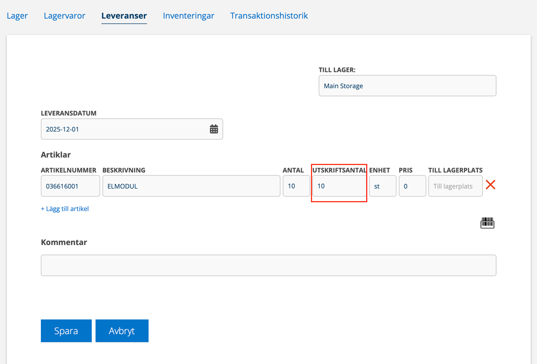Focus the Utskriftsantal input field

(339, 186)
